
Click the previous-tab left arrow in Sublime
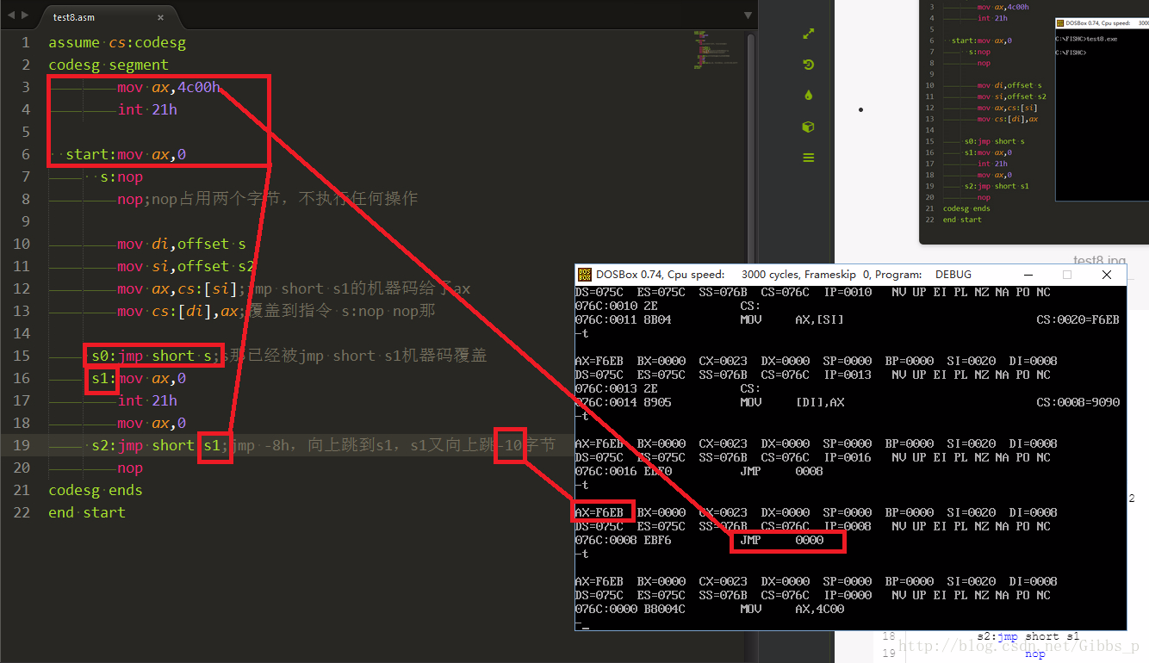coord(9,16)
